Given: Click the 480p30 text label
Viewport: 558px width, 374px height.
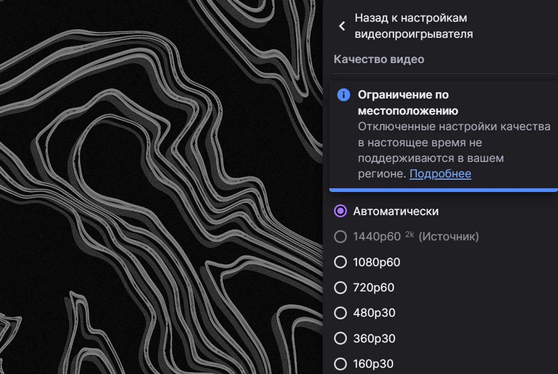Looking at the screenshot, I should pos(374,313).
